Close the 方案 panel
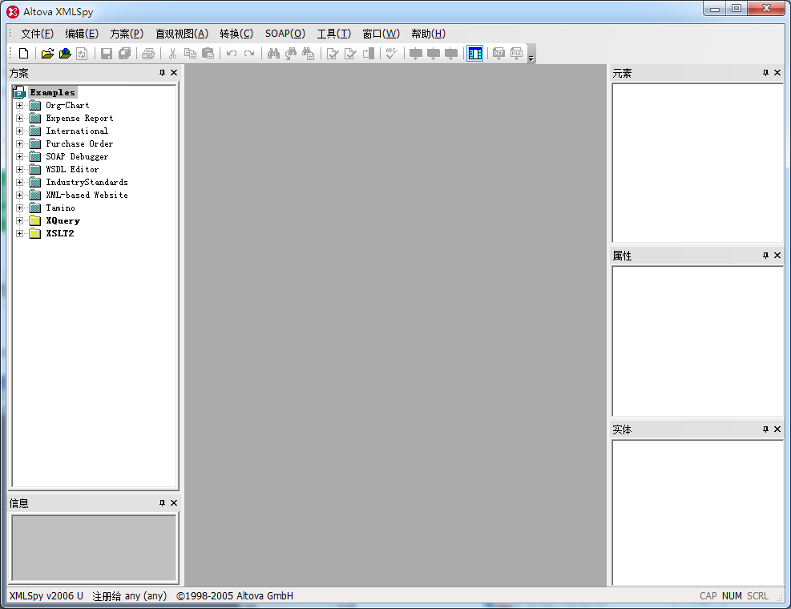791x609 pixels. 174,73
